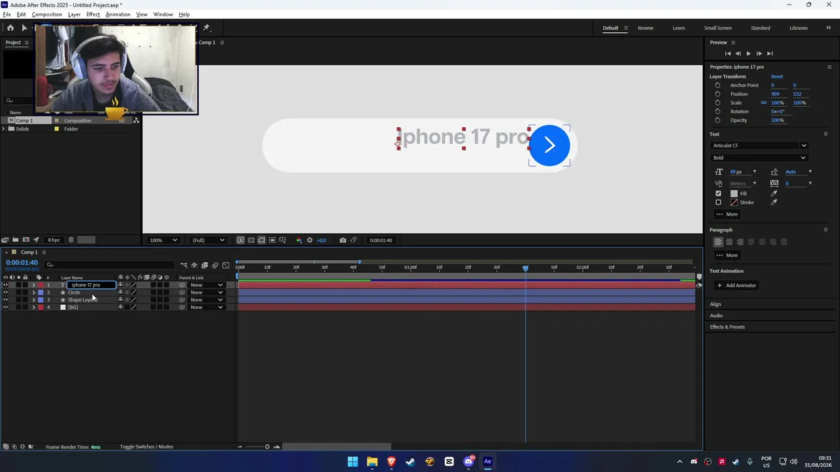
Task: Click the Iphone 17 pro layer name field
Action: coord(92,285)
